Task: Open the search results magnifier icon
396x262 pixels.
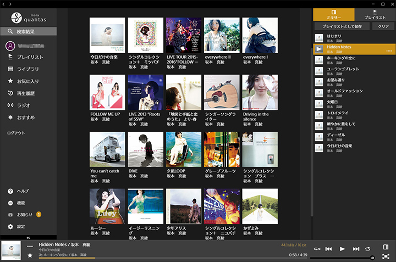Action: pos(10,31)
